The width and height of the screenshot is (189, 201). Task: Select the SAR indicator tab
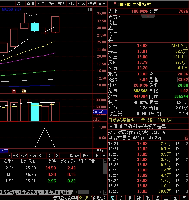[33, 156]
